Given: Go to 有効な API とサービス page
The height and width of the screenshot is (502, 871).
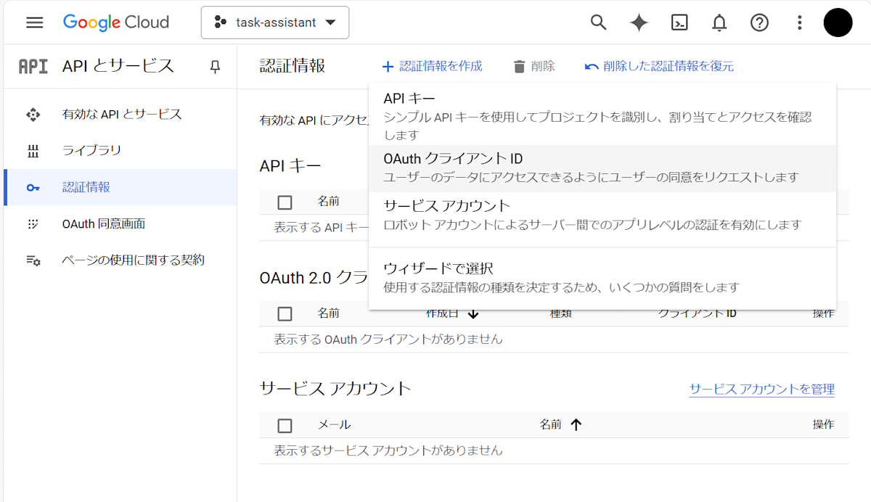Looking at the screenshot, I should pos(122,115).
